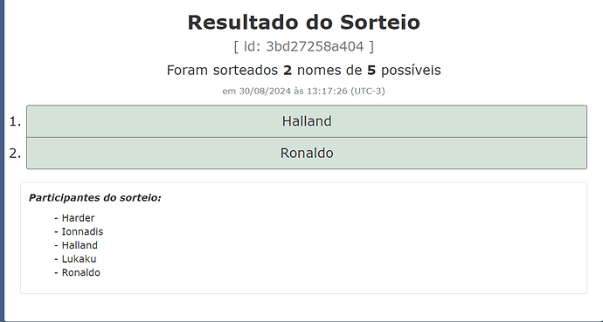Viewport: 603px width, 322px height.
Task: Click the first drawn name Halland row
Action: pyautogui.click(x=307, y=121)
